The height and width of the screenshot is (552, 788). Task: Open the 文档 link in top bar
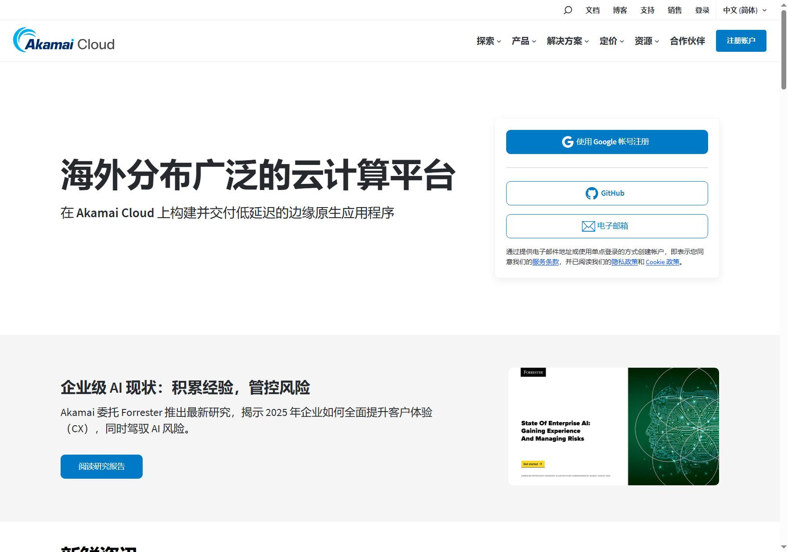pos(593,10)
